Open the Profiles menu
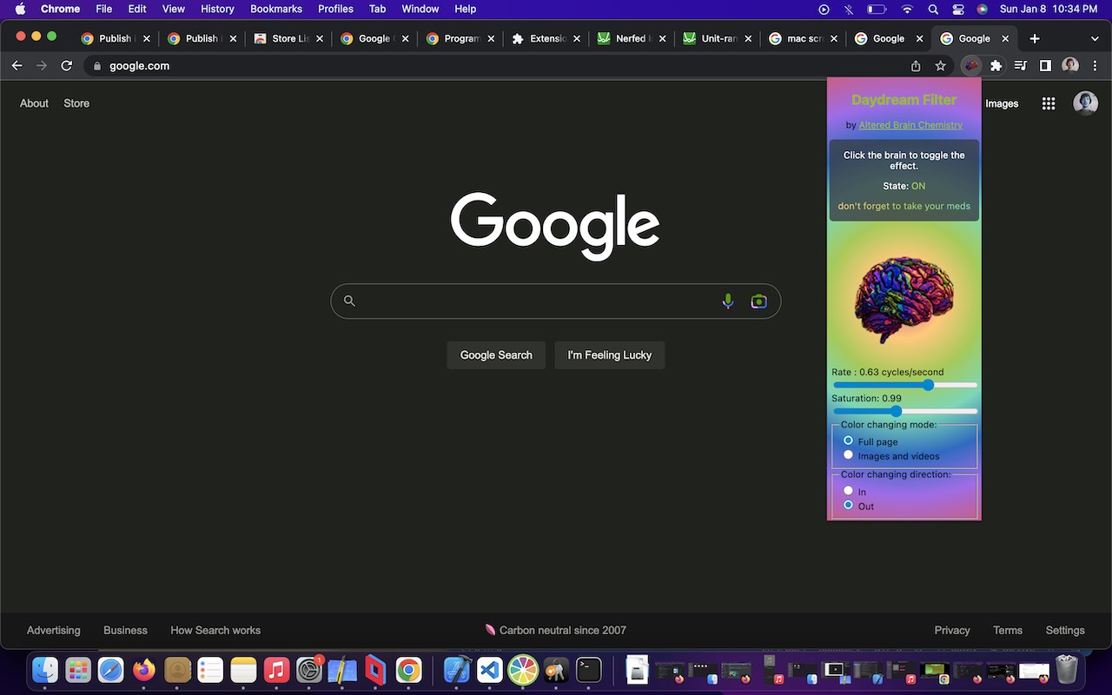This screenshot has height=695, width=1112. 335,10
